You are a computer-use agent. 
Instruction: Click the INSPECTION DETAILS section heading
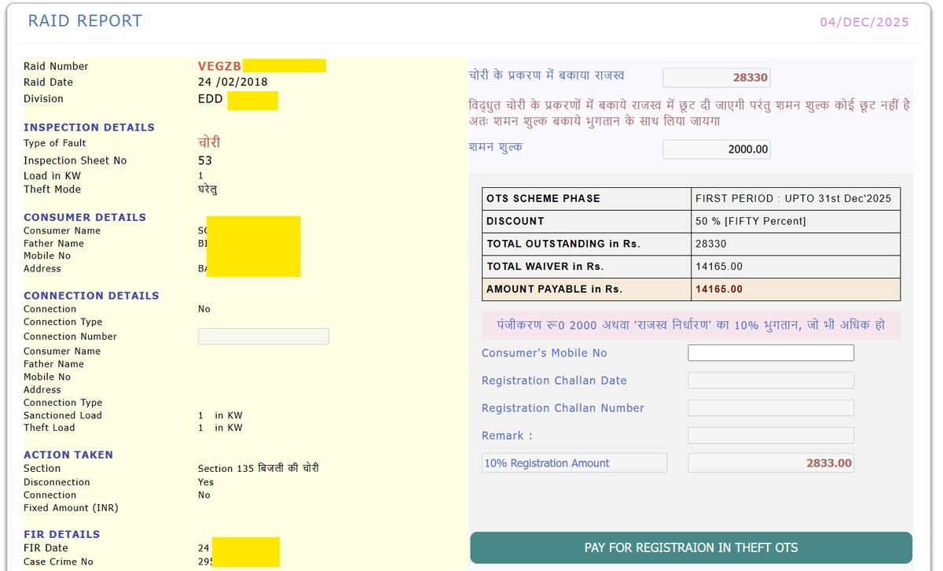pyautogui.click(x=89, y=127)
